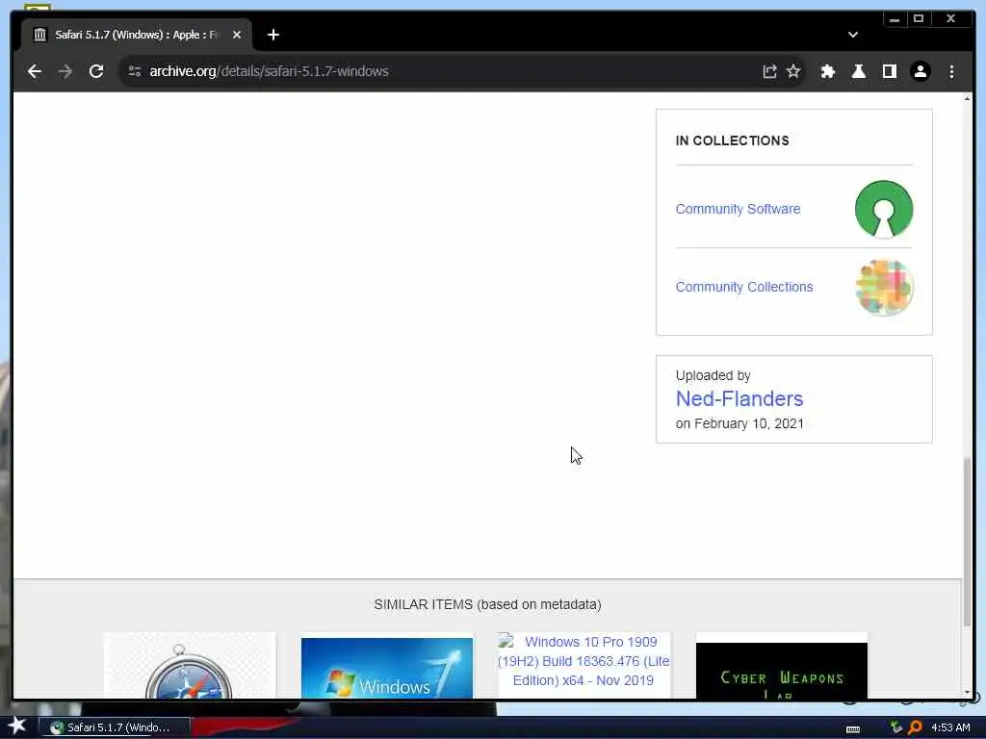Open Chrome three-dot menu
This screenshot has width=986, height=739.
click(x=951, y=71)
